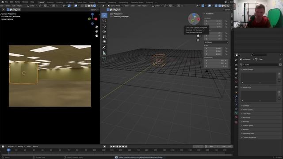Open the File menu

click(x=7, y=2)
